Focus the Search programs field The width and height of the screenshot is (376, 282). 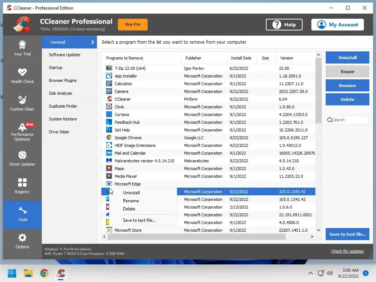[347, 120]
